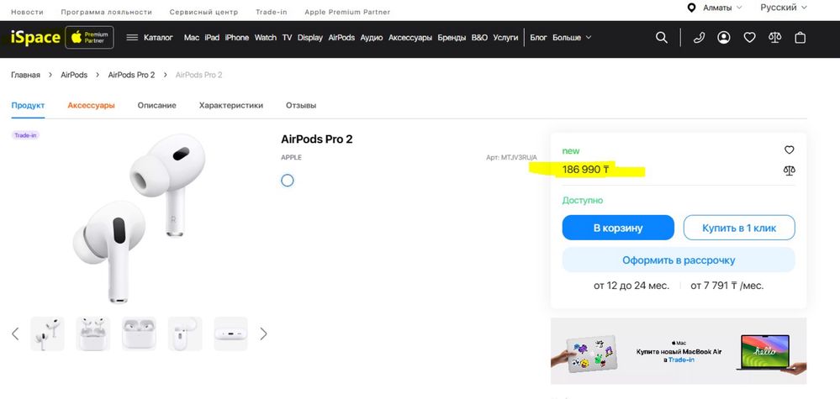Image resolution: width=840 pixels, height=399 pixels.
Task: Click the Trade-in badge on product image
Action: pyautogui.click(x=25, y=135)
